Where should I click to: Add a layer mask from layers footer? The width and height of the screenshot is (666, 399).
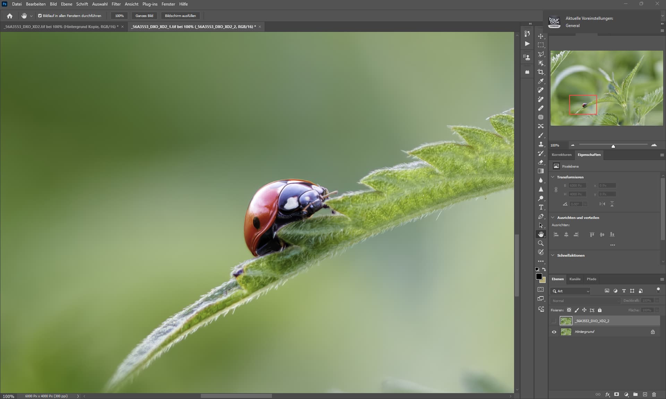coord(616,394)
